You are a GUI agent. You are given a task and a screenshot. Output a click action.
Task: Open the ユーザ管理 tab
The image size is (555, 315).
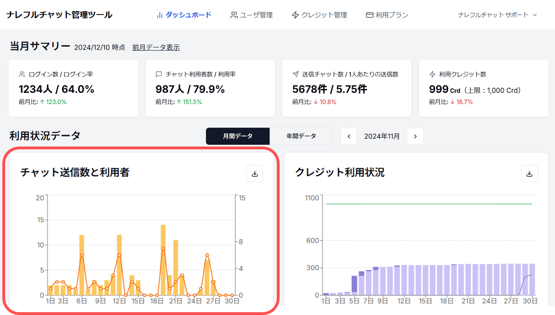251,15
